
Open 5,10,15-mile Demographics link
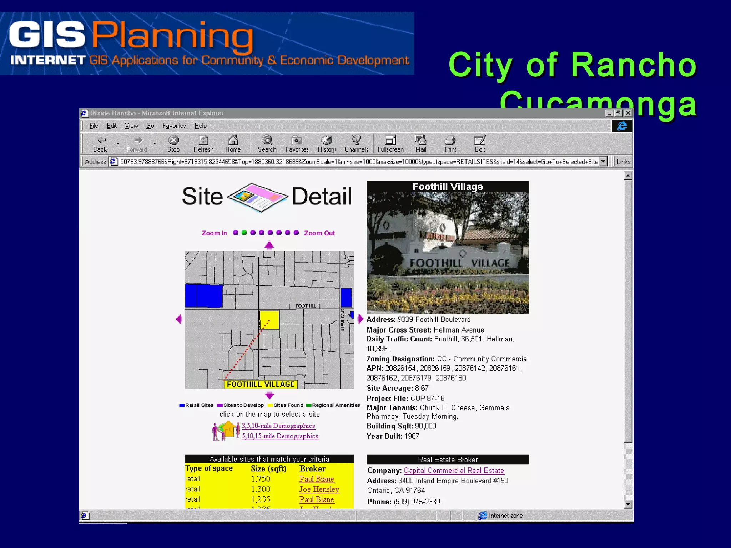(x=280, y=436)
